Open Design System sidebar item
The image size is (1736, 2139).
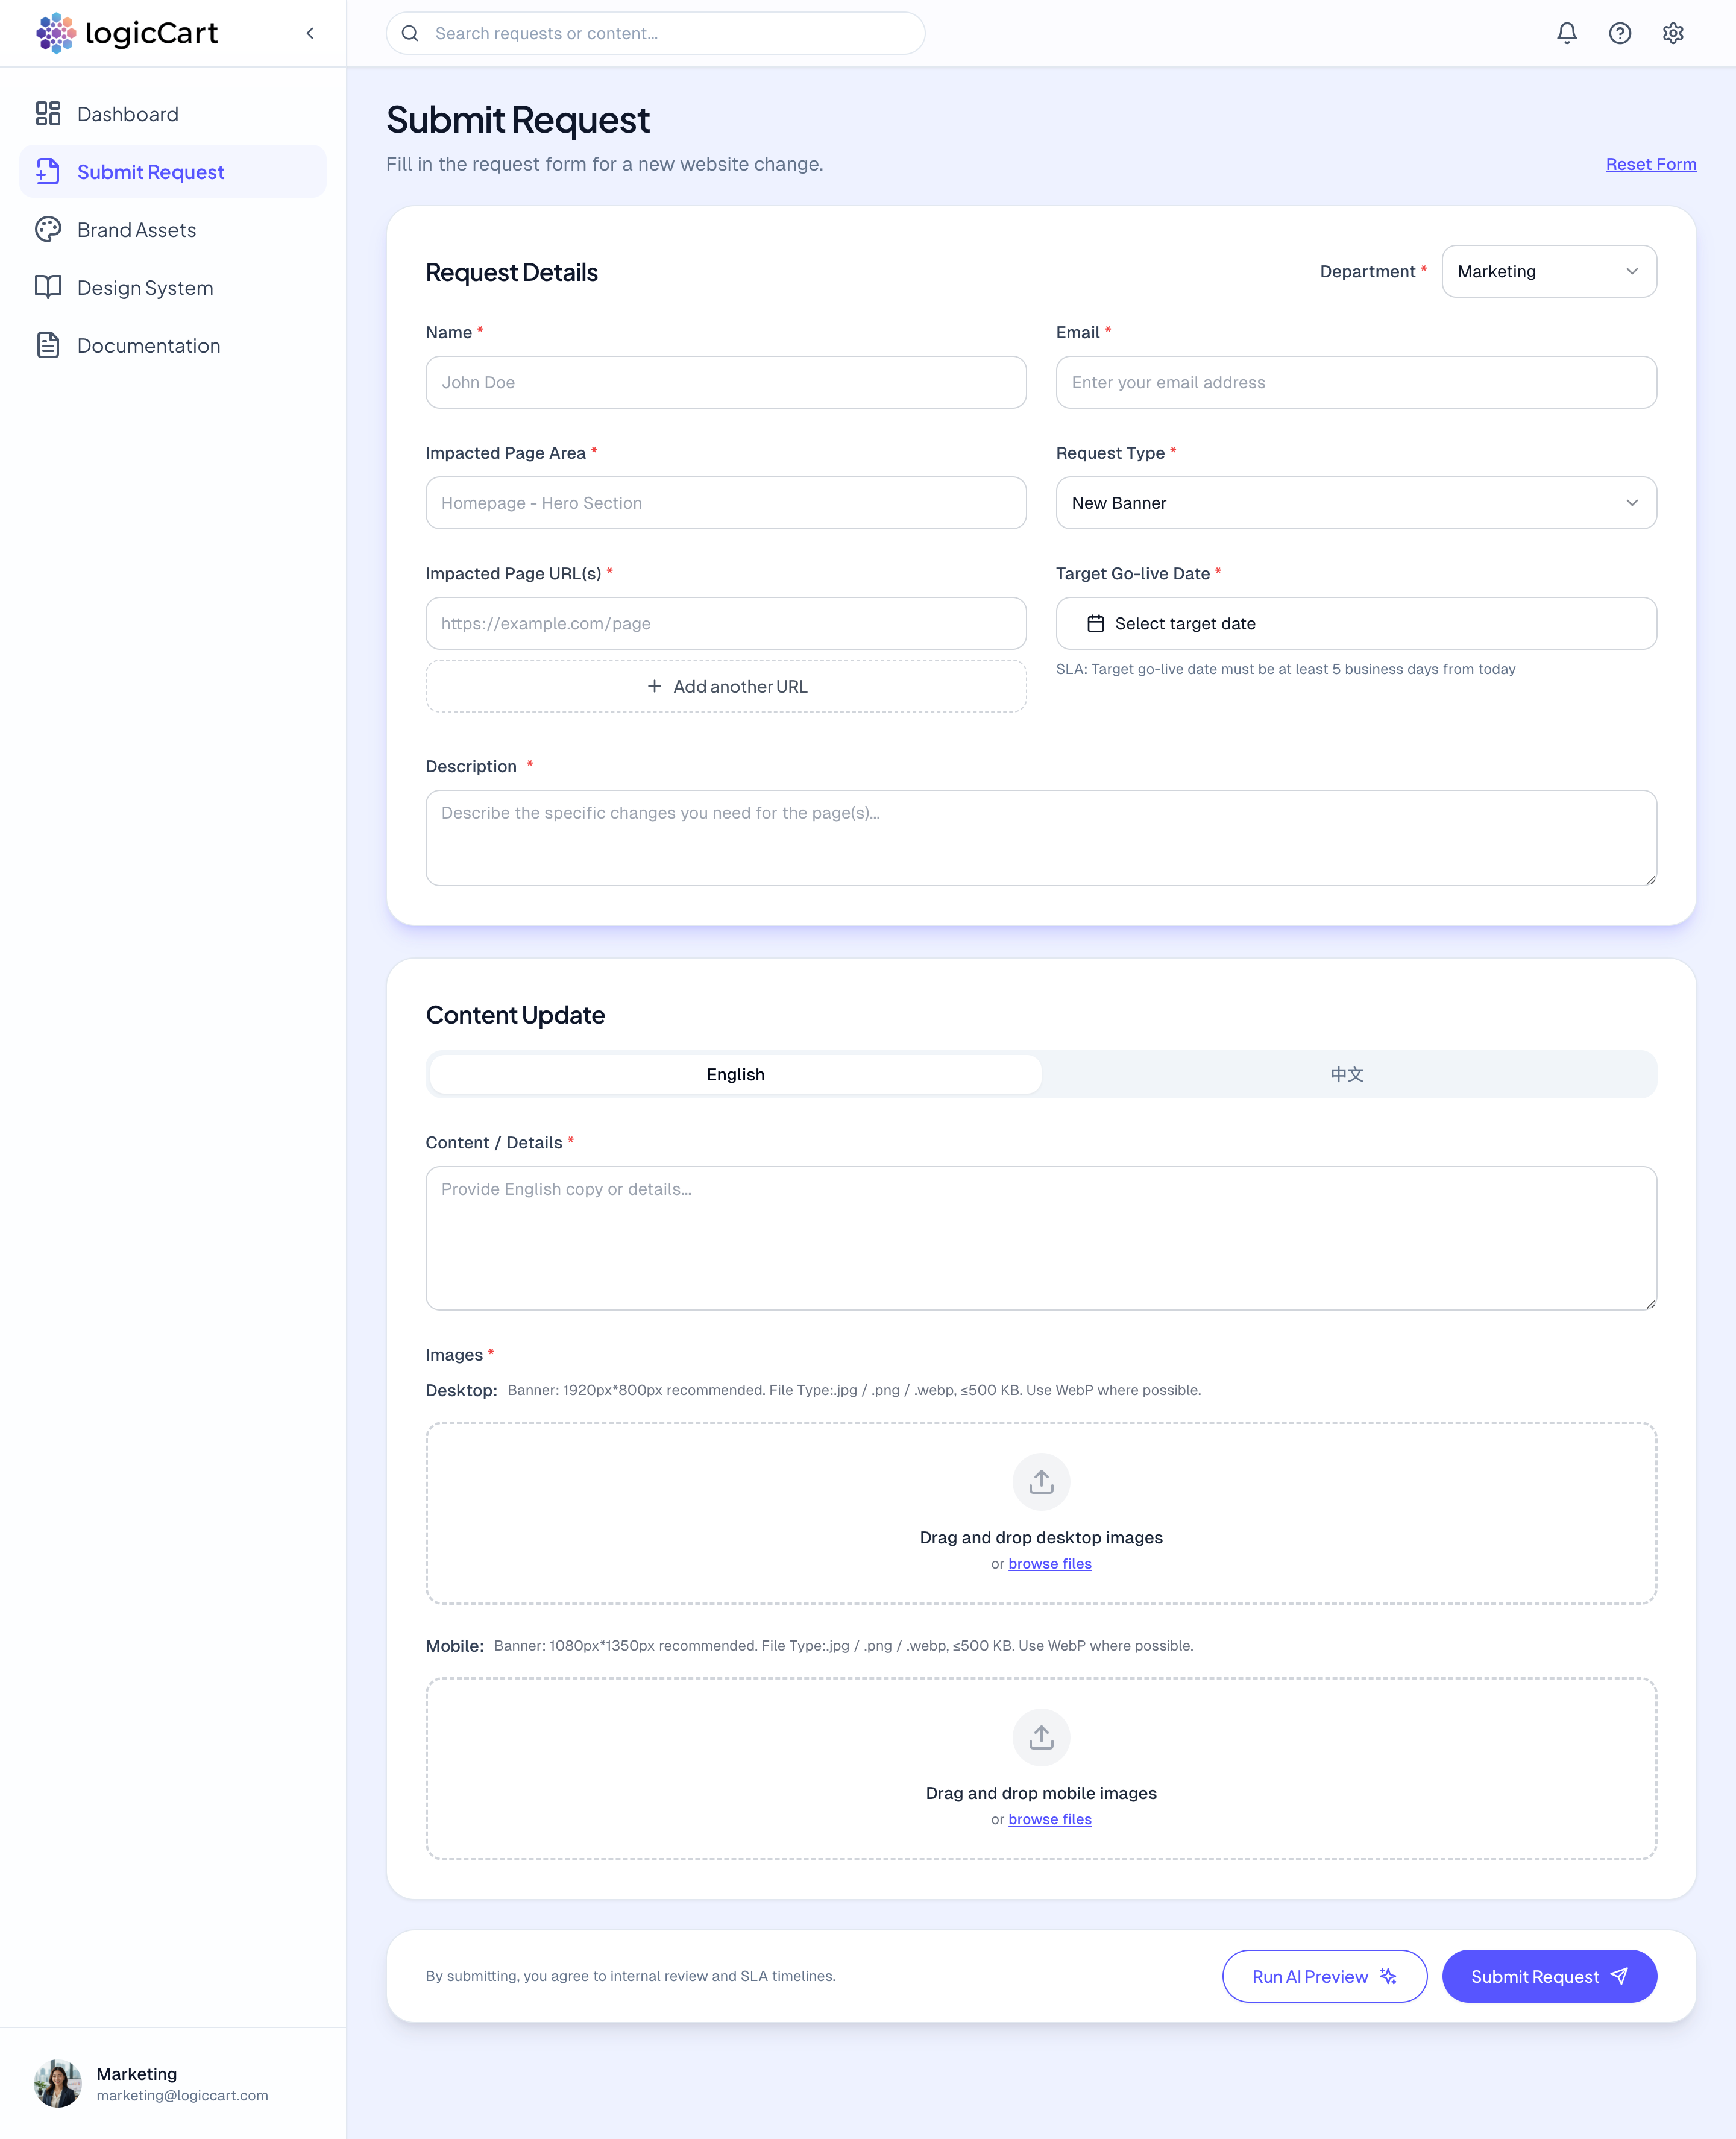145,288
